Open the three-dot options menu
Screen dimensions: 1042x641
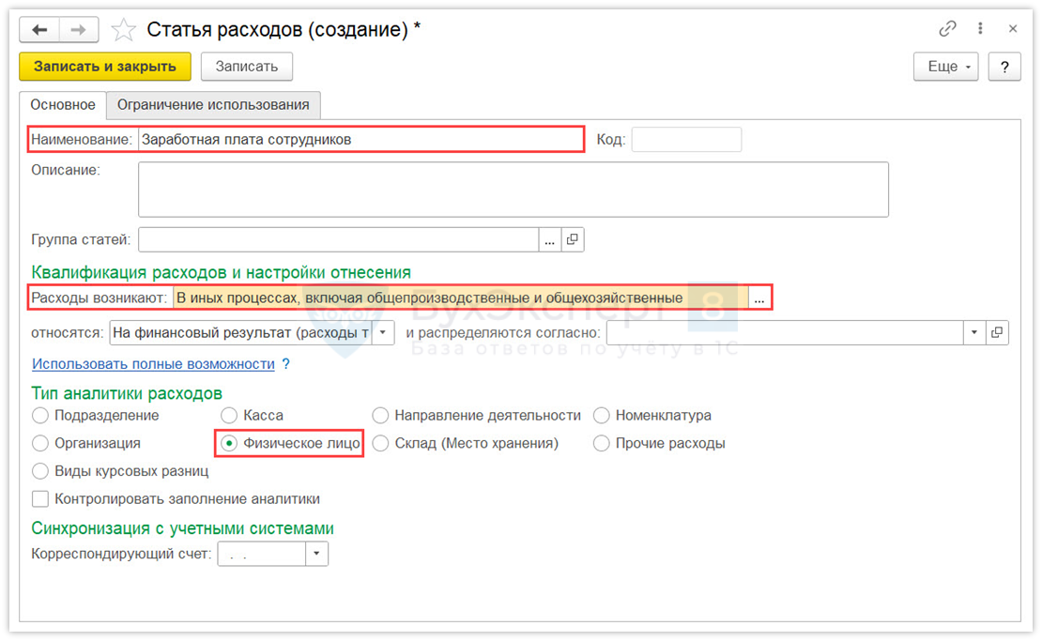pyautogui.click(x=980, y=28)
